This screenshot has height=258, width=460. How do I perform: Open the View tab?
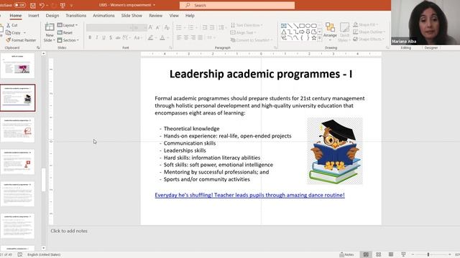pyautogui.click(x=174, y=16)
